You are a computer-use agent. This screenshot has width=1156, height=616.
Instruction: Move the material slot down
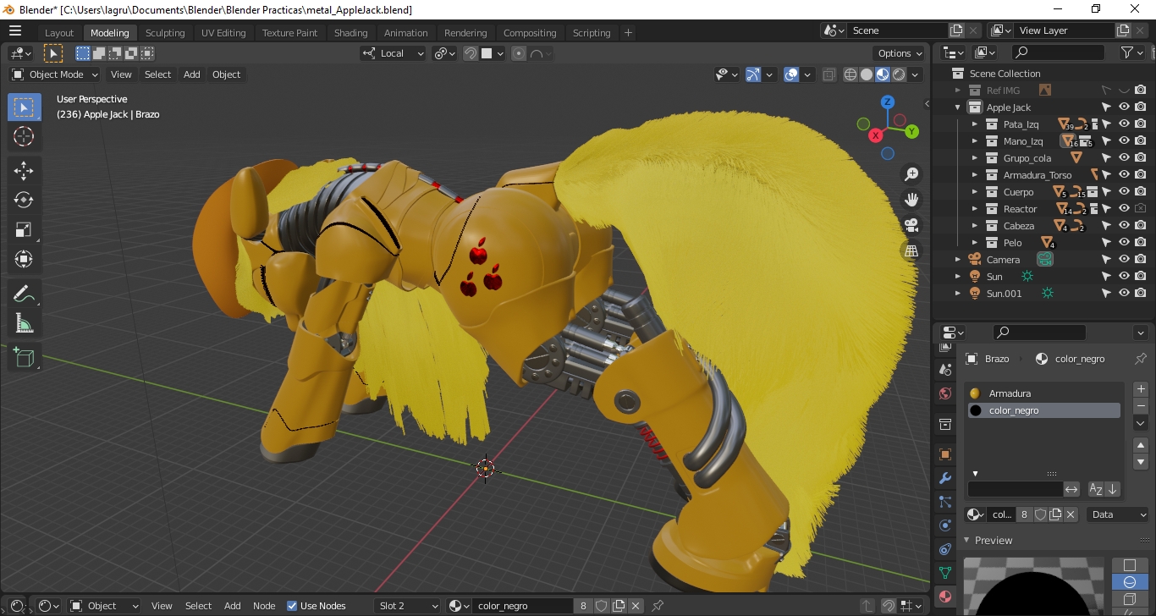(x=1141, y=462)
